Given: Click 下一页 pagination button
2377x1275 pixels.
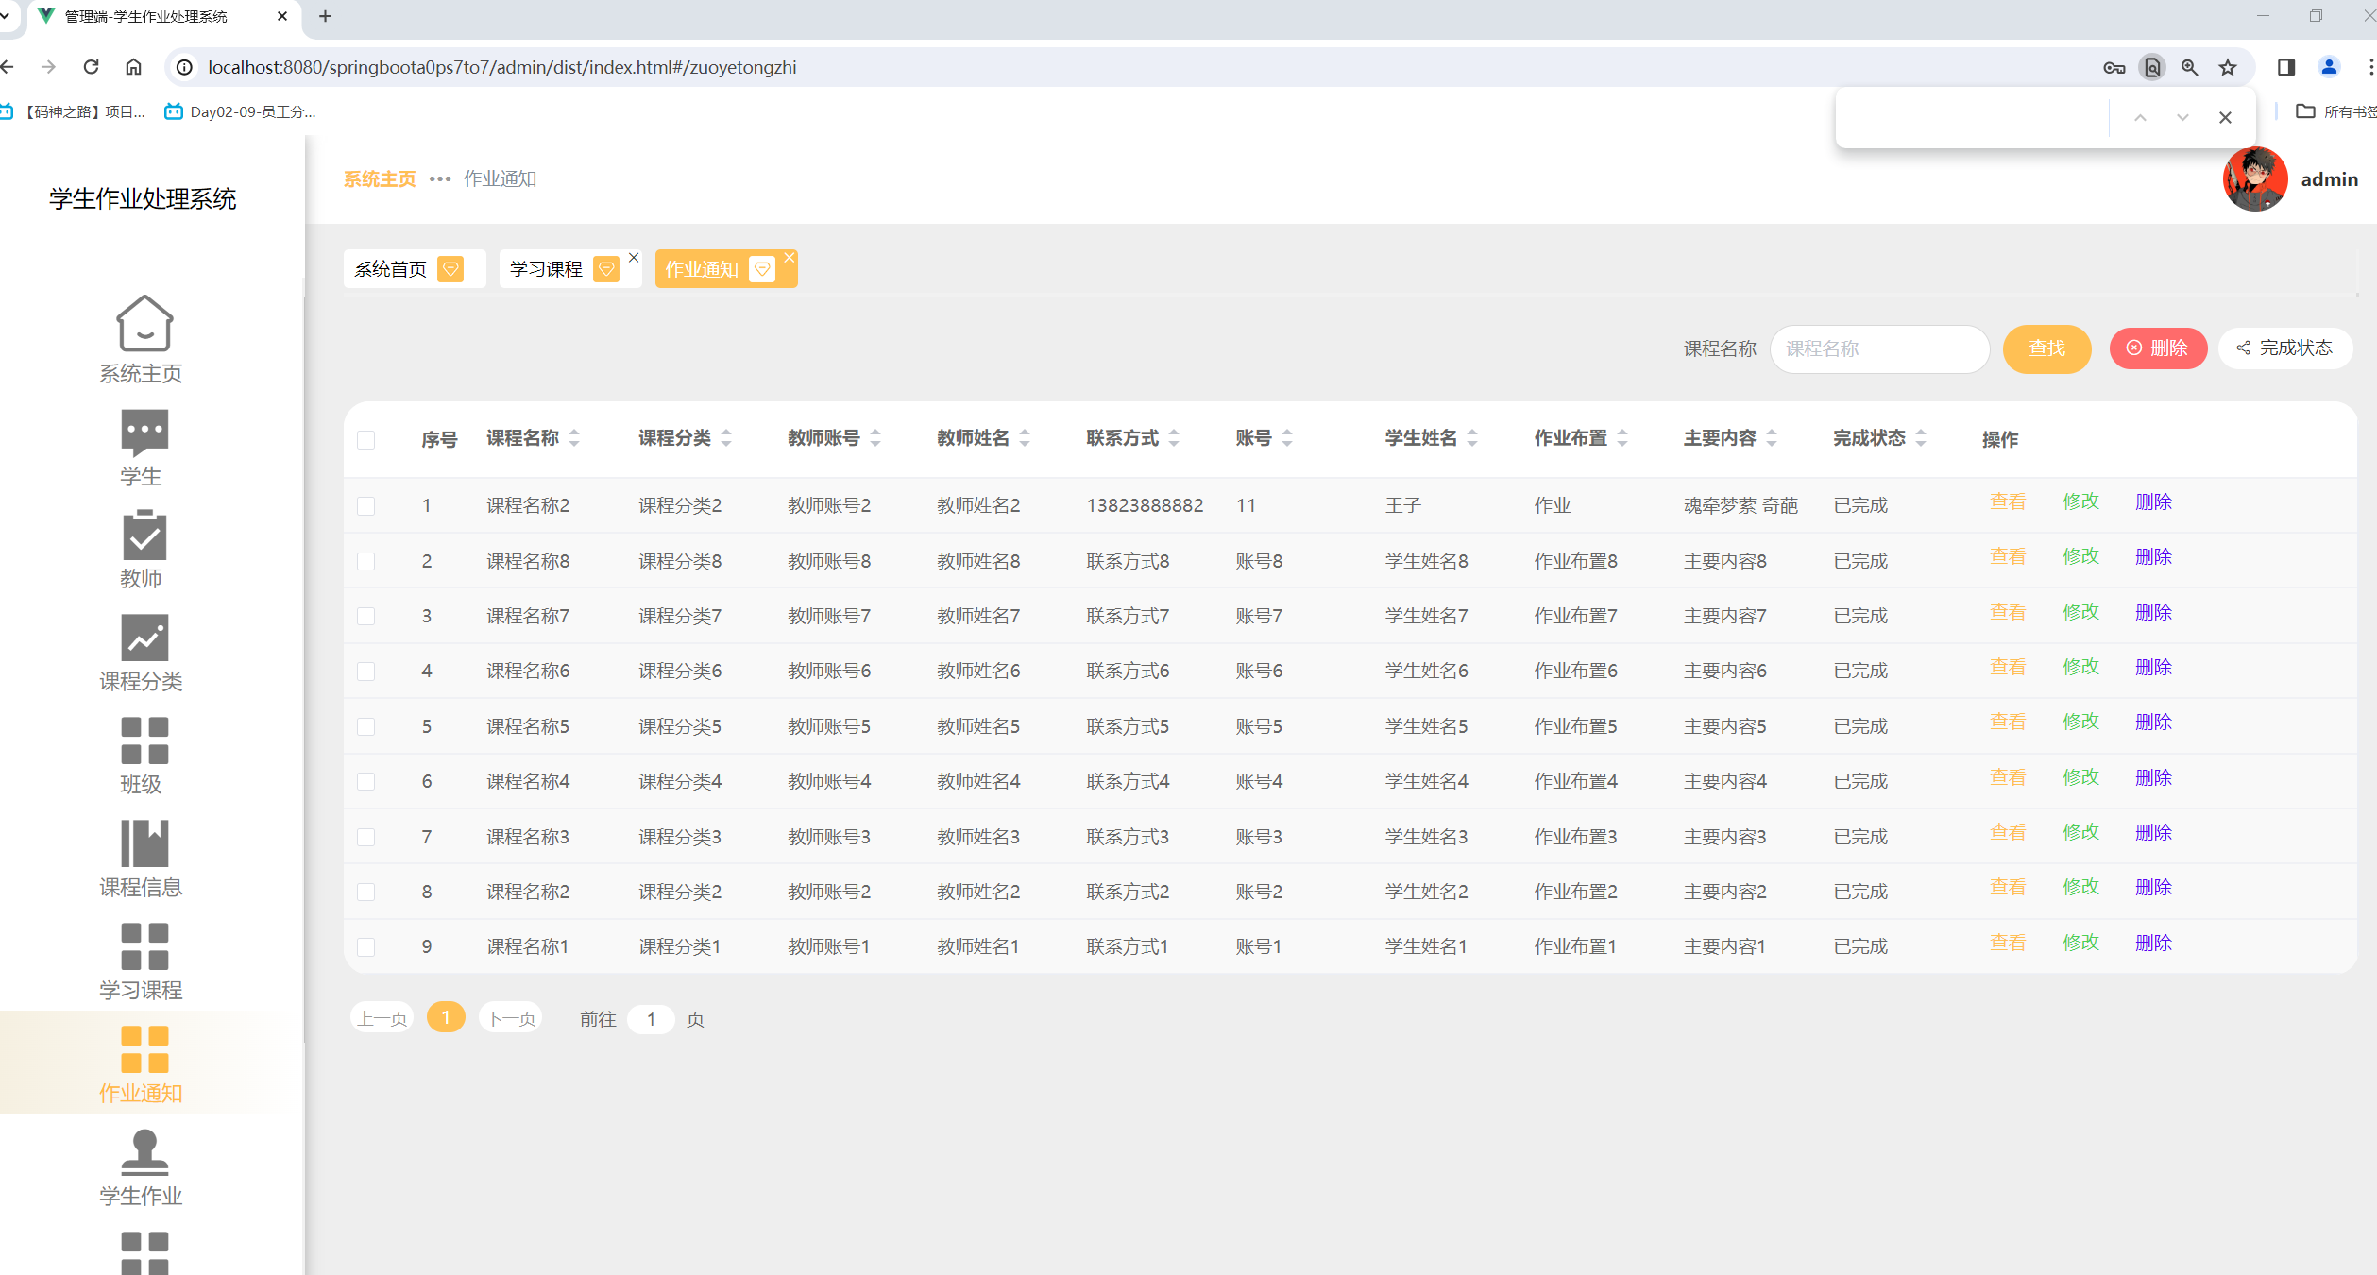Looking at the screenshot, I should [511, 1018].
